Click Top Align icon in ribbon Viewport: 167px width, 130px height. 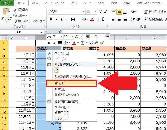pos(114,11)
